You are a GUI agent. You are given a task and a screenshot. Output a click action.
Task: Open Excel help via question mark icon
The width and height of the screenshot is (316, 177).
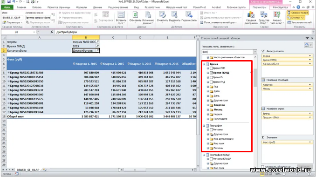pos(298,7)
